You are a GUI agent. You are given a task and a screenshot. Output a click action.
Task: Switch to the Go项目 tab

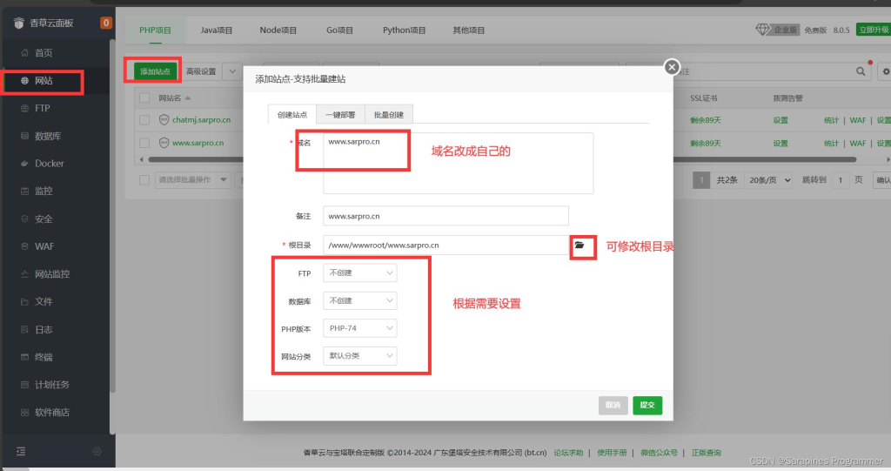point(340,30)
